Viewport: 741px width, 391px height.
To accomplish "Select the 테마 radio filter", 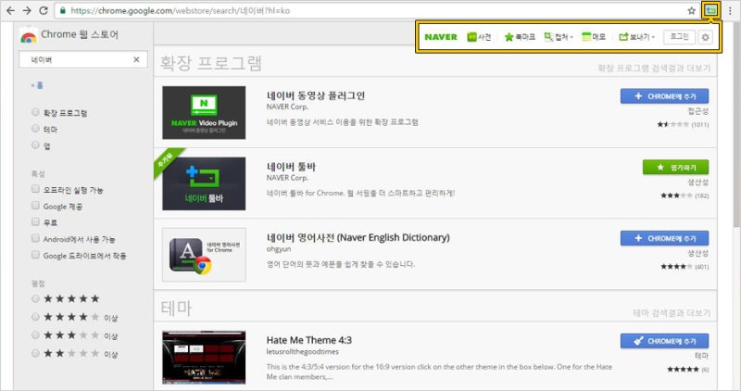I will pos(35,129).
